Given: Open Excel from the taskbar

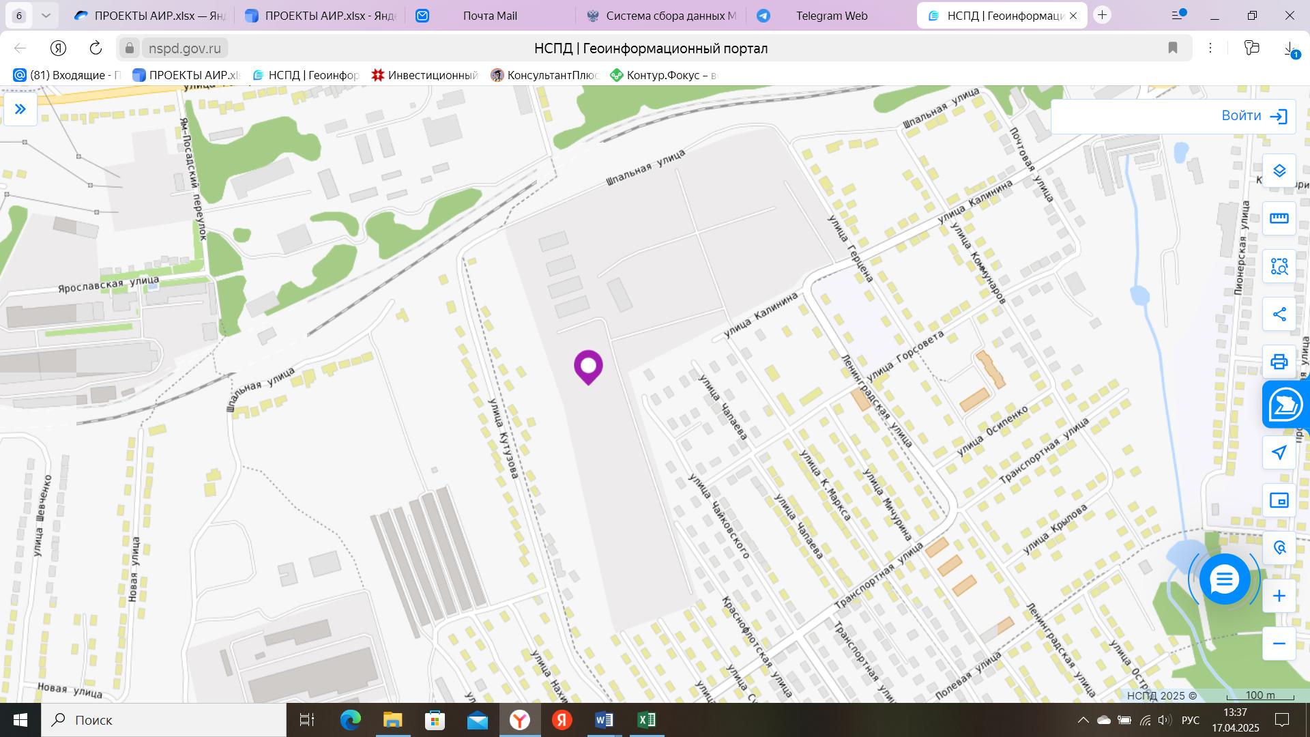Looking at the screenshot, I should 645,720.
